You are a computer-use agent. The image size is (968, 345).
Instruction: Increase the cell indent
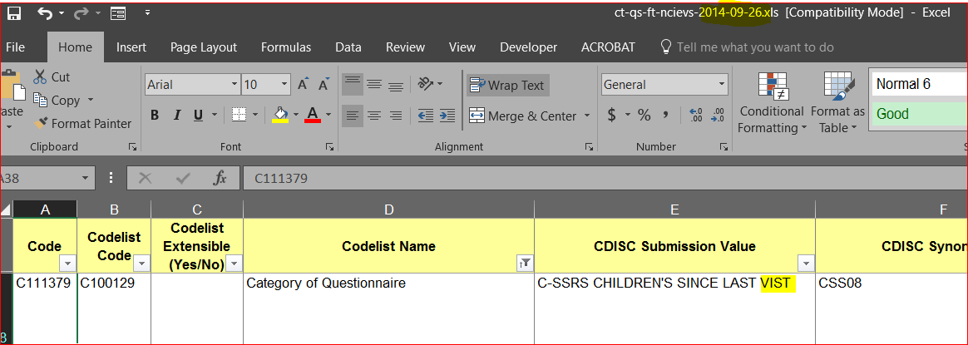[x=447, y=116]
